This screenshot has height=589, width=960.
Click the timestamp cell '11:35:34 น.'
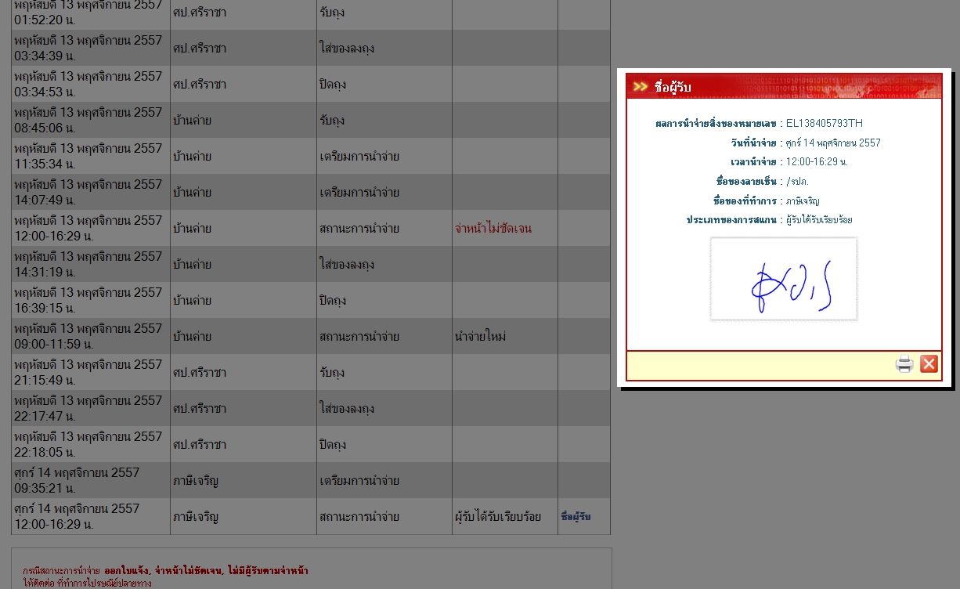(91, 156)
